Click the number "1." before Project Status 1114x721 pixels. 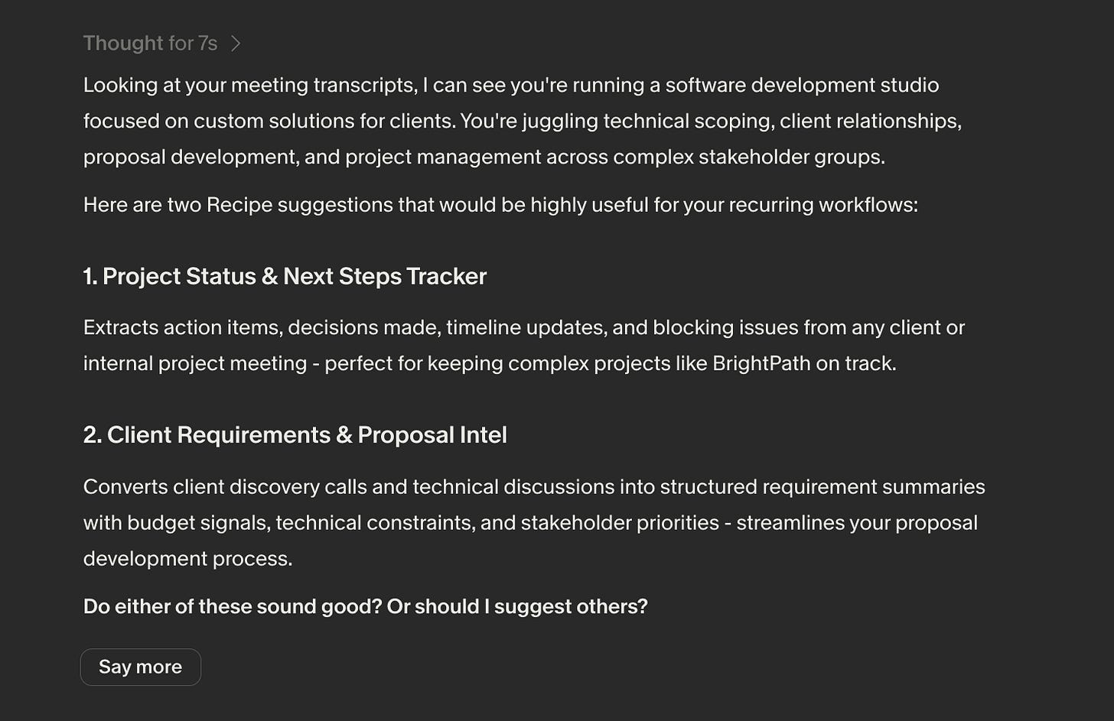tap(90, 276)
